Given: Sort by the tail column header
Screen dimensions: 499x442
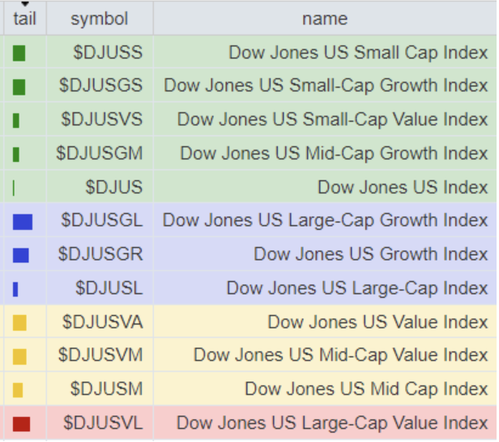Looking at the screenshot, I should [25, 19].
